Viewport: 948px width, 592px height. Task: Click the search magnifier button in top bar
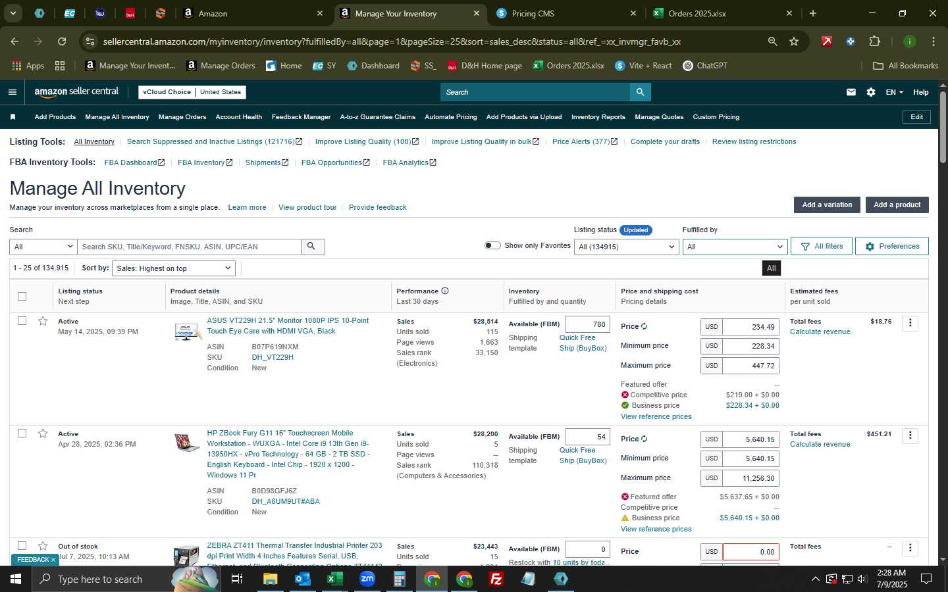640,92
